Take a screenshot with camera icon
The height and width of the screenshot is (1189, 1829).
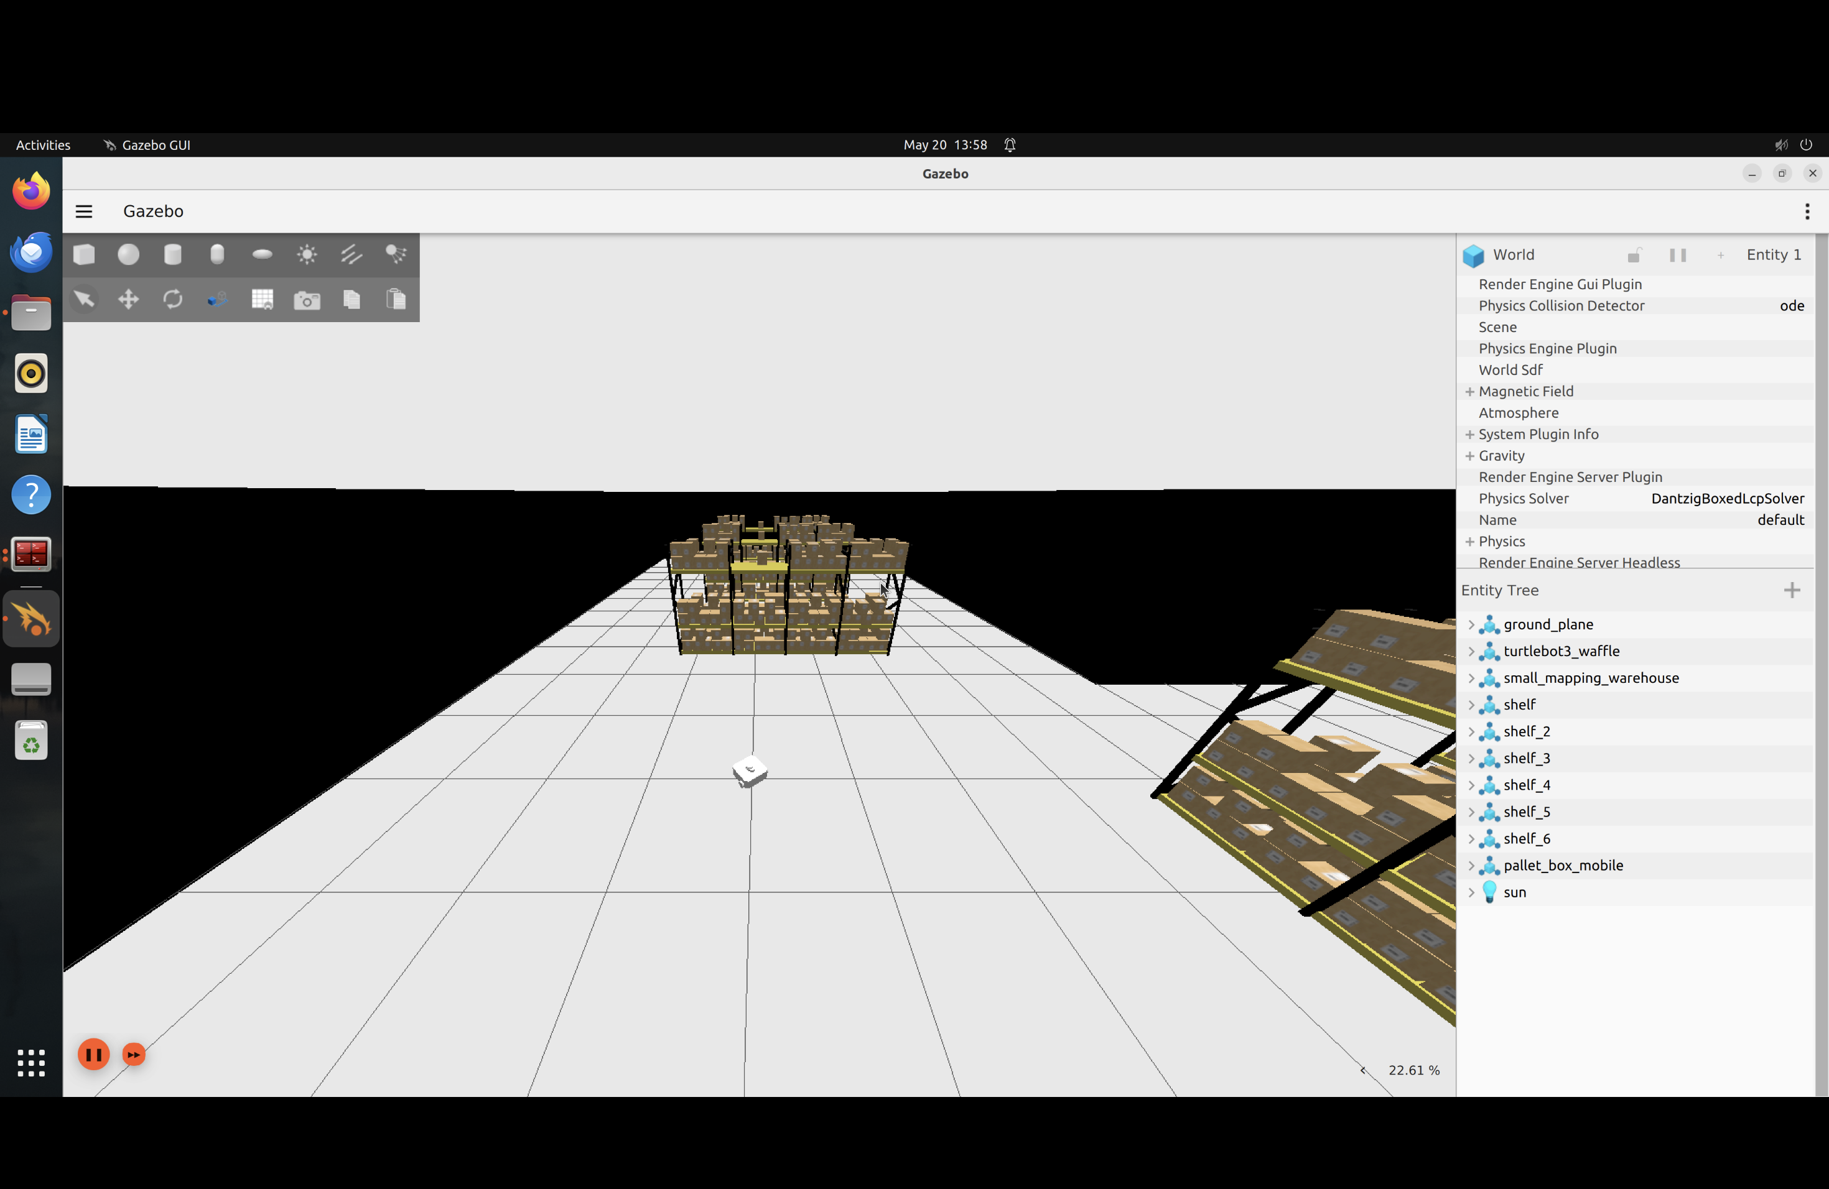tap(307, 300)
